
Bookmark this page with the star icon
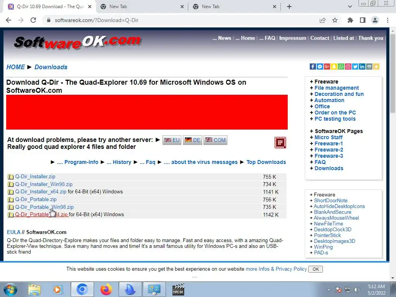coord(335,20)
